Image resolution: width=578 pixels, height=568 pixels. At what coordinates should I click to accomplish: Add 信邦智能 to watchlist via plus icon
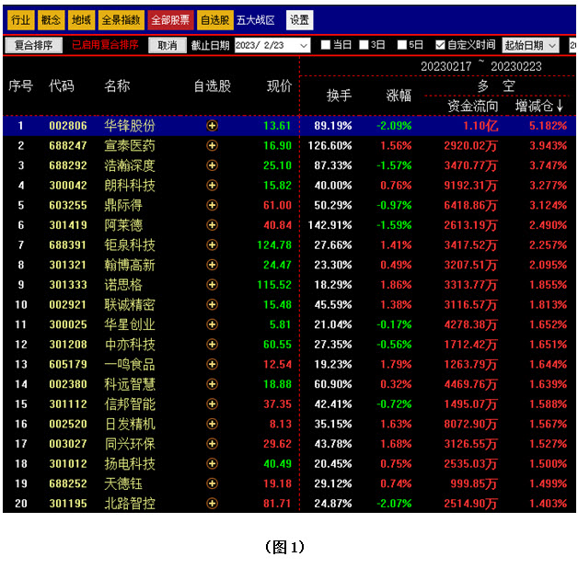pos(212,404)
